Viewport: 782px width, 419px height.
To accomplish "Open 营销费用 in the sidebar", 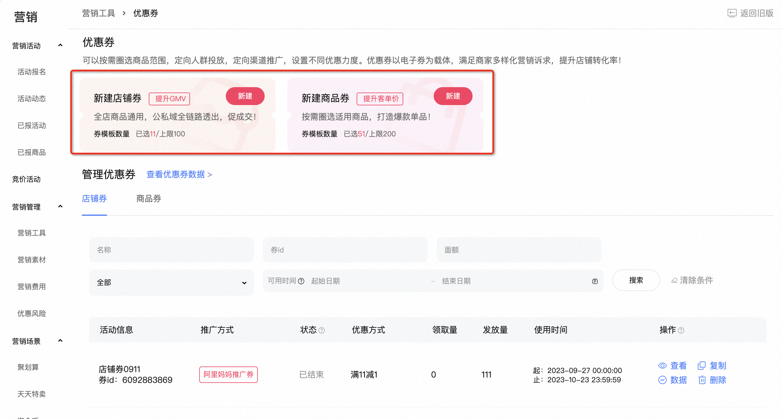I will click(32, 287).
